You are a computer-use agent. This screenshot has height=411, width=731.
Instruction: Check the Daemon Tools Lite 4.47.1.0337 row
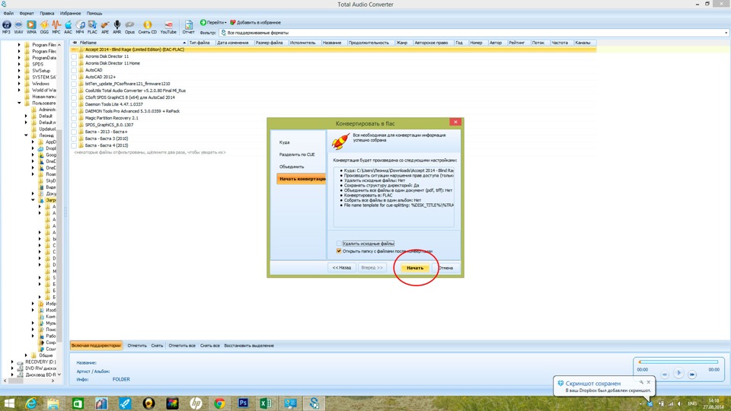click(x=74, y=104)
